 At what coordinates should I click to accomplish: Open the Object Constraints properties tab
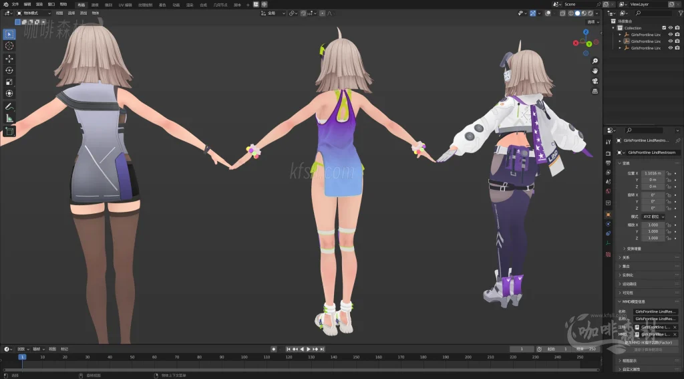pyautogui.click(x=608, y=233)
